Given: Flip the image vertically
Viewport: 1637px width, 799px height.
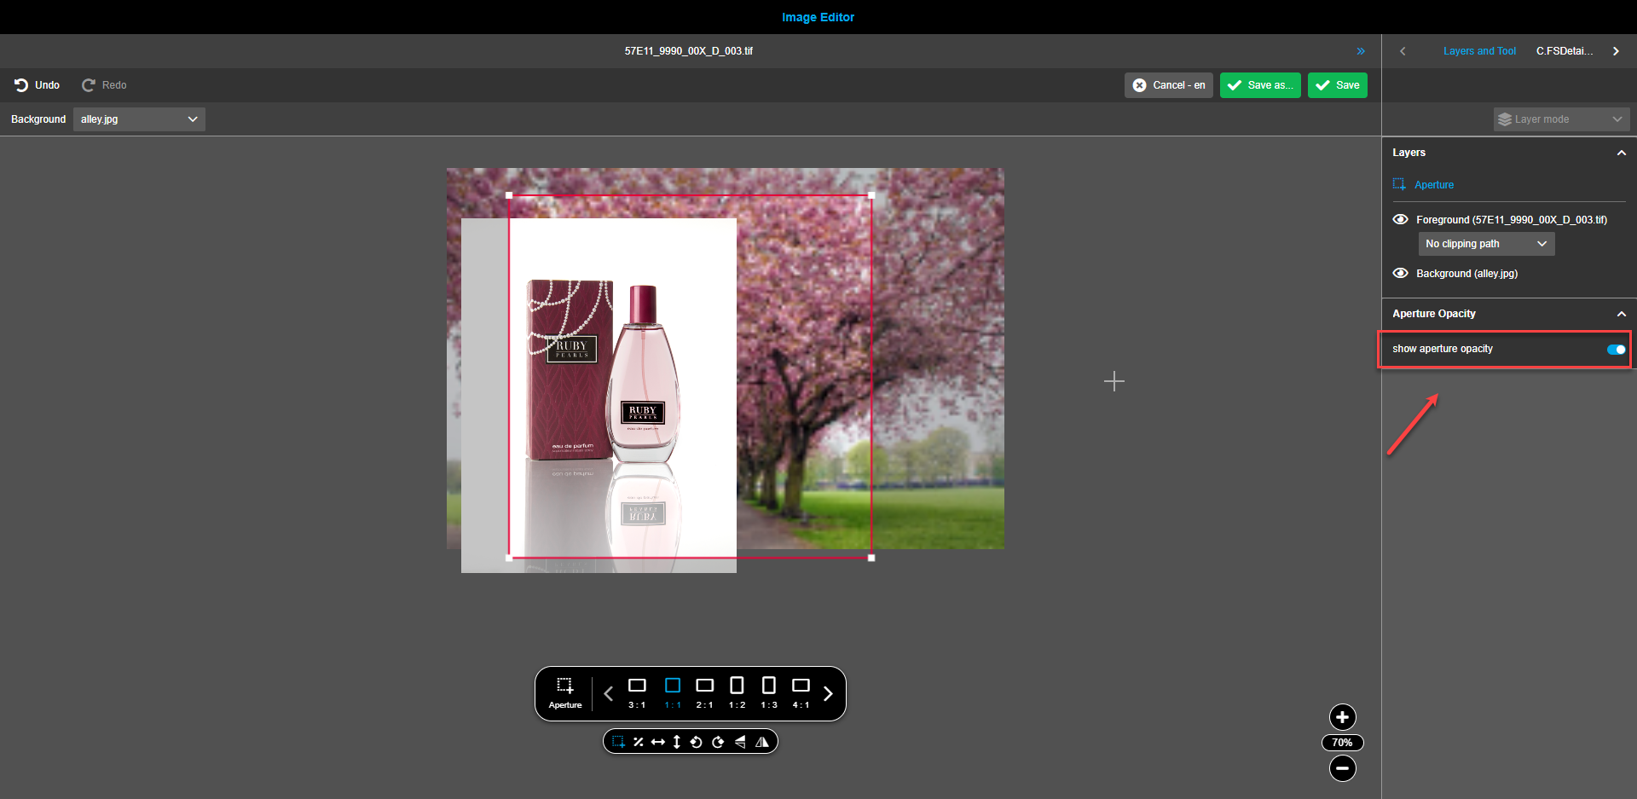Looking at the screenshot, I should click(761, 741).
